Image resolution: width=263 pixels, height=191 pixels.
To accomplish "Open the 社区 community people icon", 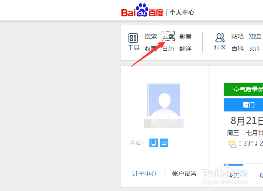I will (220, 38).
